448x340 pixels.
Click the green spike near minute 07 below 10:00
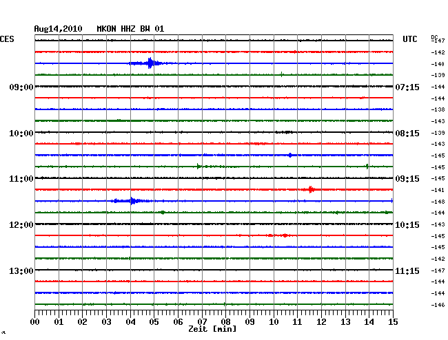click(x=198, y=167)
